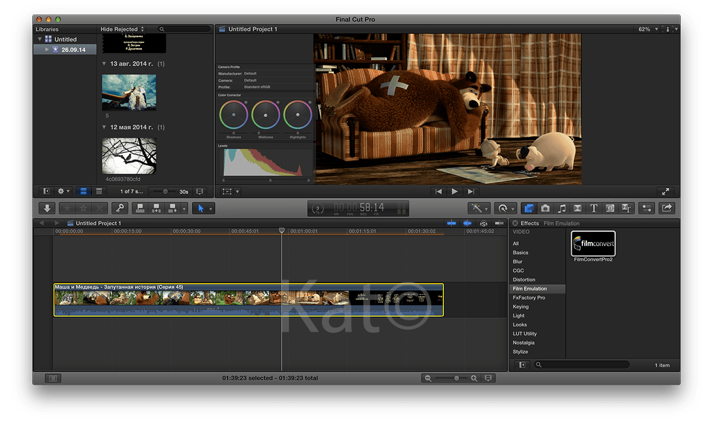Image resolution: width=713 pixels, height=421 pixels.
Task: Select Distortion effects category
Action: click(524, 279)
